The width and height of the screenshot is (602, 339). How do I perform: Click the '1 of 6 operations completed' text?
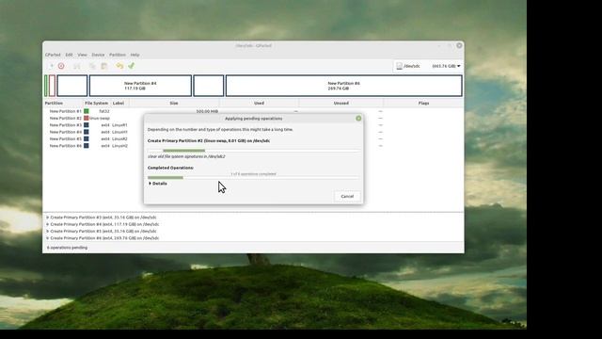coord(253,174)
